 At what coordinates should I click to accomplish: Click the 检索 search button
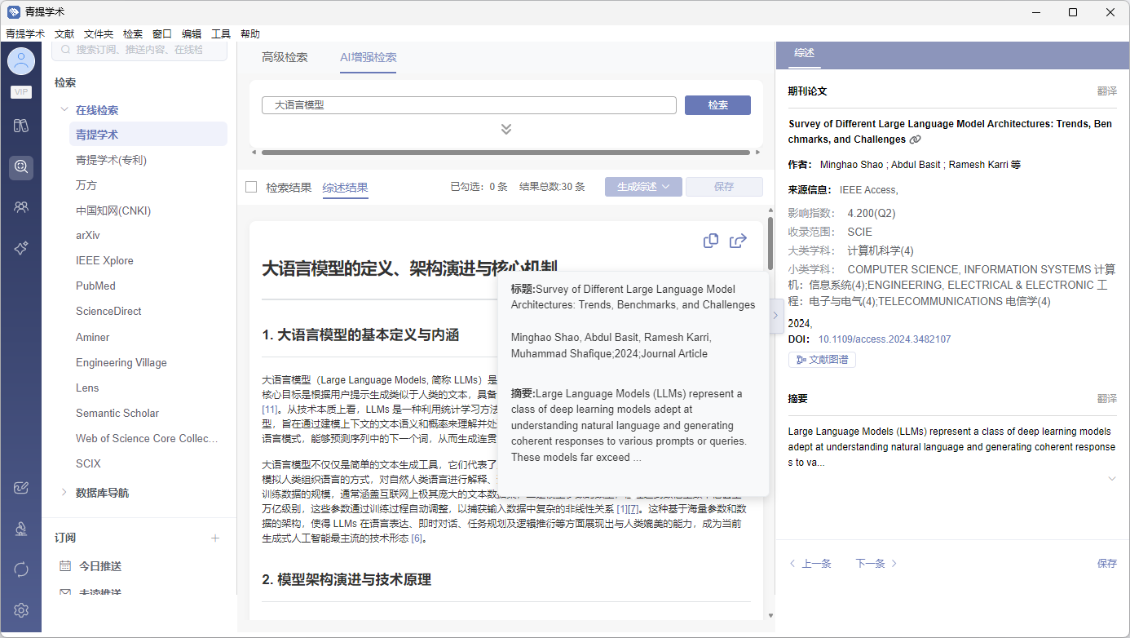click(717, 105)
